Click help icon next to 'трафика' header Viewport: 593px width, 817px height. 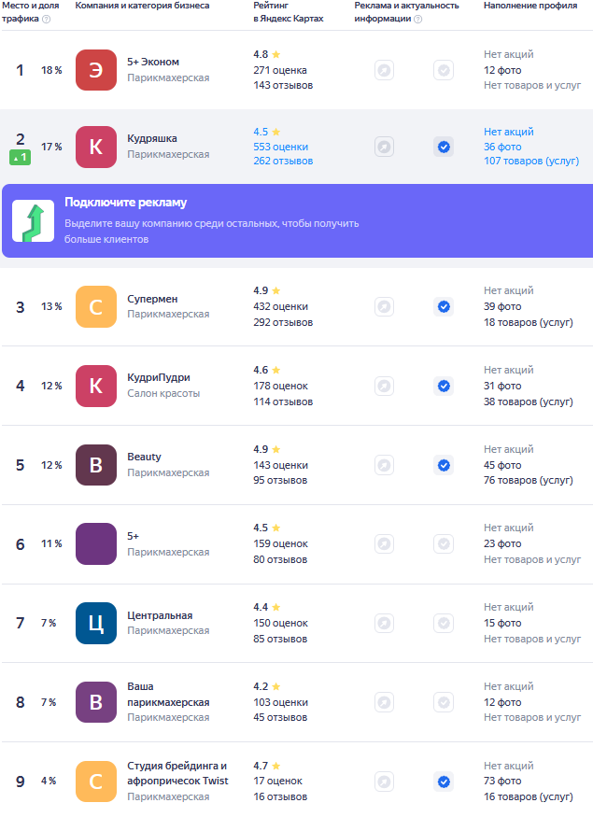[x=47, y=20]
